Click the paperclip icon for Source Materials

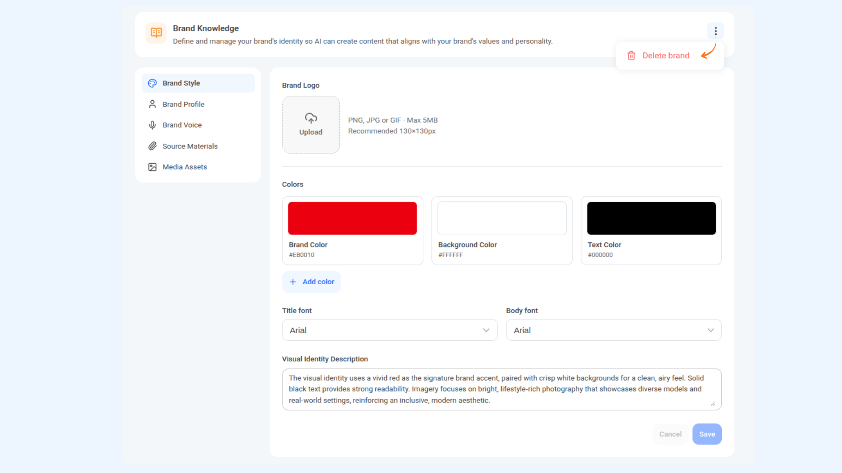[152, 146]
